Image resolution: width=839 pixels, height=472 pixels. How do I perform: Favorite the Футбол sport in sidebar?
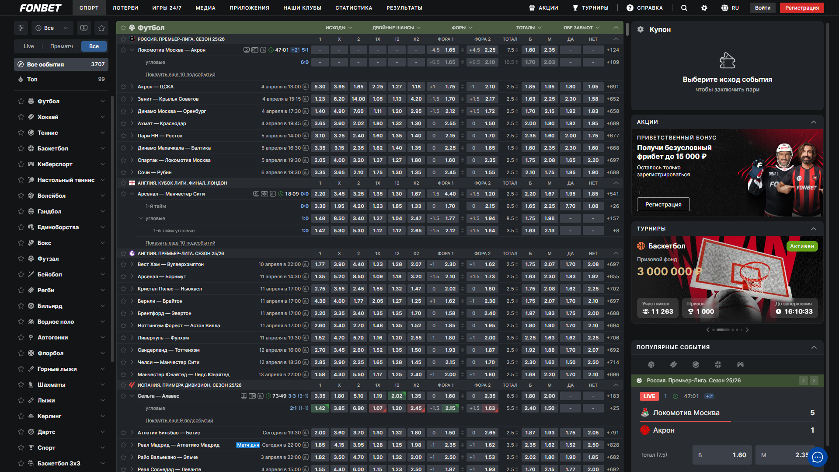(21, 101)
